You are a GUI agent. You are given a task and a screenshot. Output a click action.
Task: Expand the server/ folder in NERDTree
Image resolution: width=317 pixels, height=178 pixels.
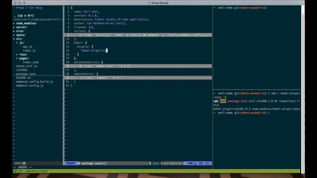(22, 27)
